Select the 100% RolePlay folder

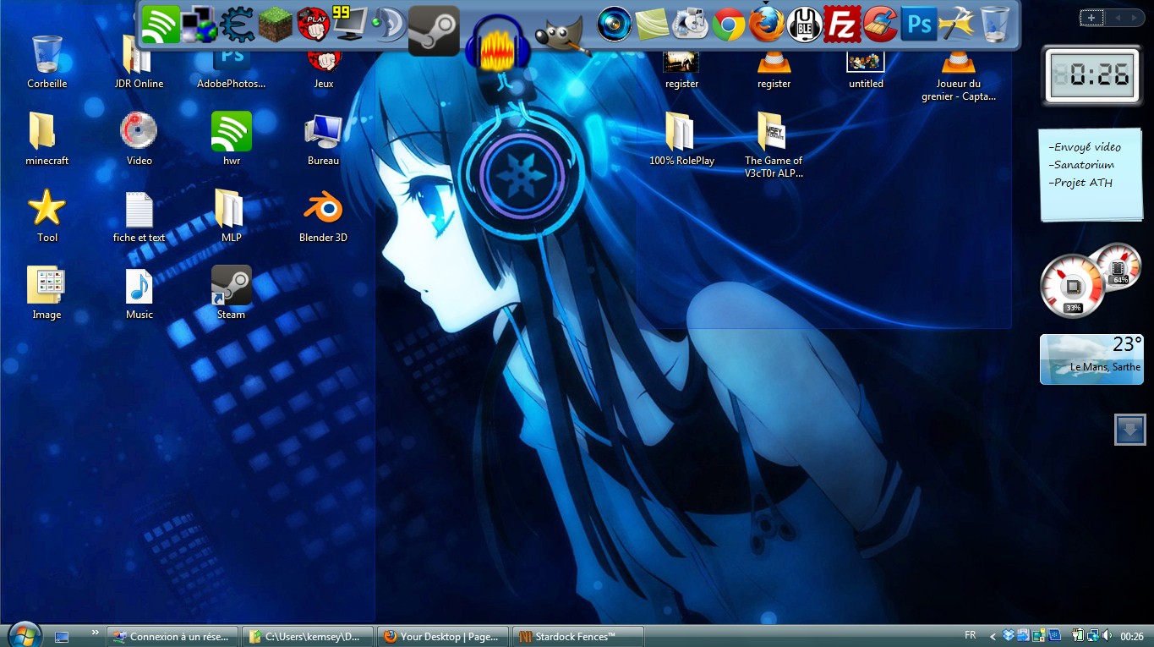[681, 140]
